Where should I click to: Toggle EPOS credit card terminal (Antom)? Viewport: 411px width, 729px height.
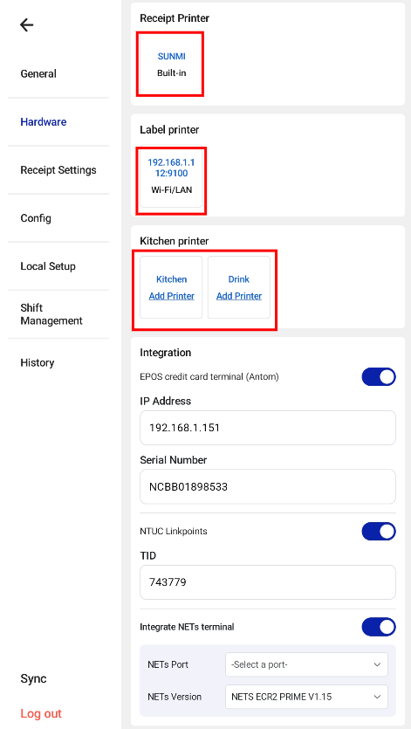pos(379,377)
